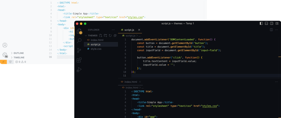Click script.js in the breadcrumb

(x=131, y=36)
